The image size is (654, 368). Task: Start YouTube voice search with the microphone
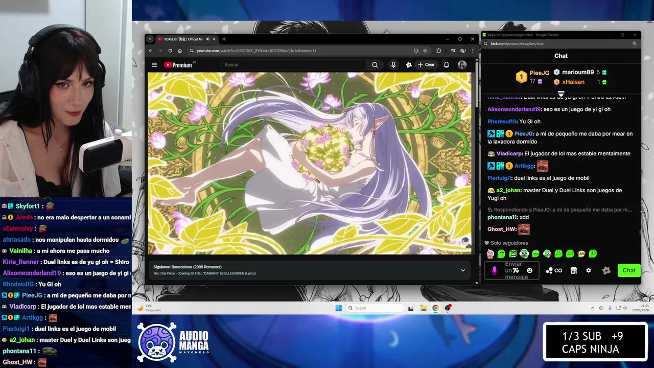click(x=393, y=65)
